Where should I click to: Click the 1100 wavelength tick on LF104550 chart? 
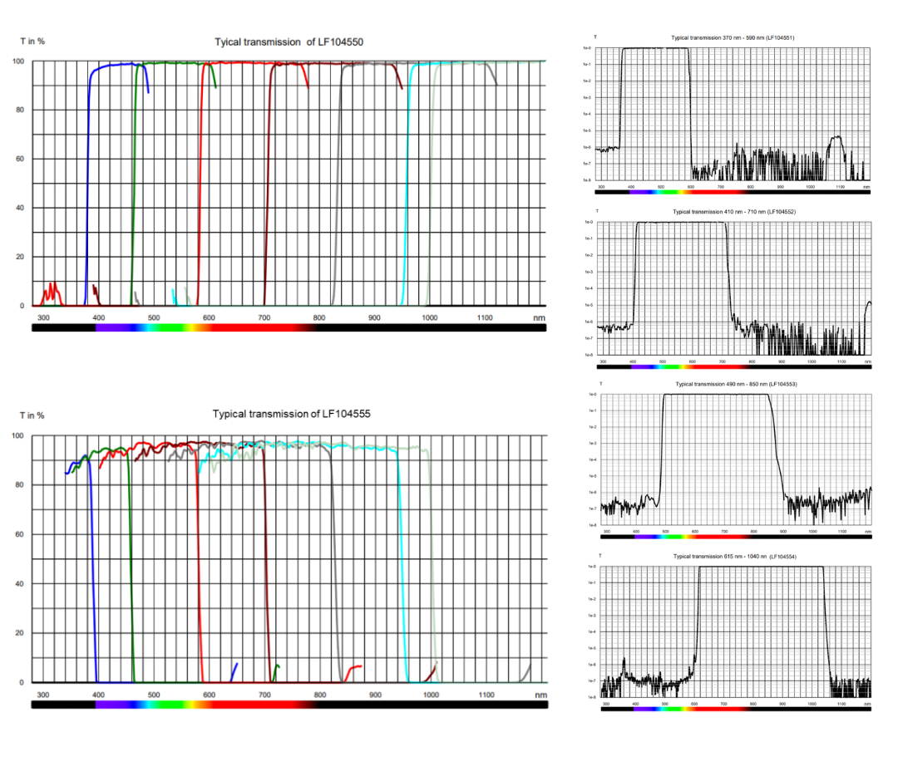tap(485, 317)
